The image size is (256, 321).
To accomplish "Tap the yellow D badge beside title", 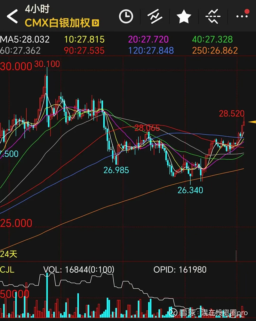I will click(x=95, y=23).
